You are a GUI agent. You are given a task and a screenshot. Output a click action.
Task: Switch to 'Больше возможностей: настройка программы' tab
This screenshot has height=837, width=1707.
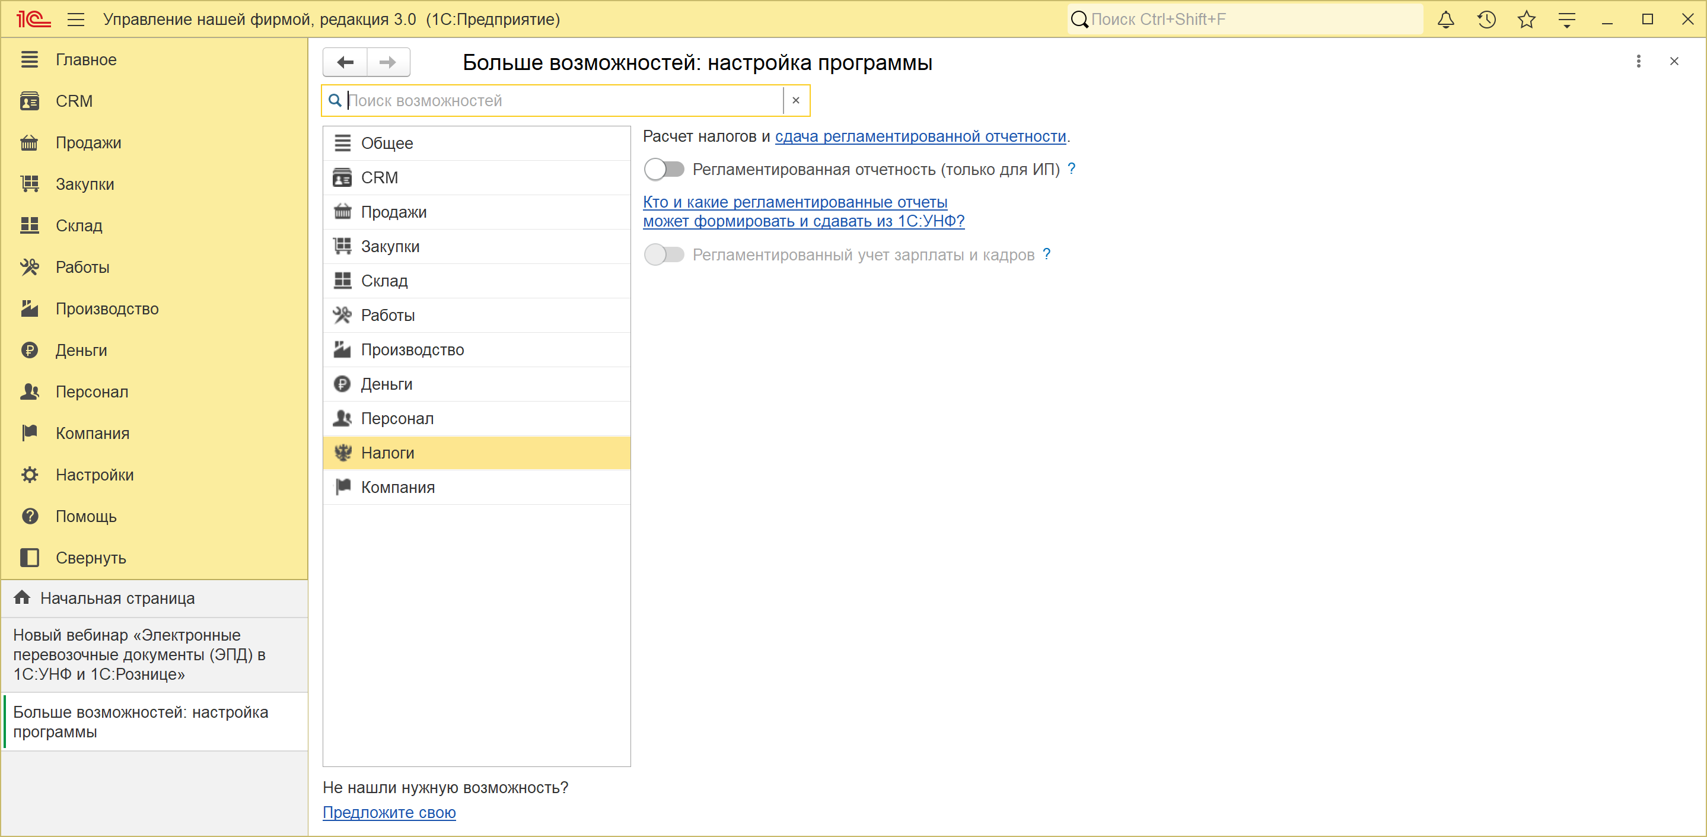coord(155,723)
